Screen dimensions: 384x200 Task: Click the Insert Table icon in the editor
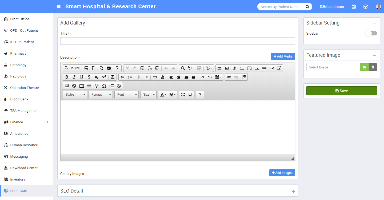coord(82,86)
